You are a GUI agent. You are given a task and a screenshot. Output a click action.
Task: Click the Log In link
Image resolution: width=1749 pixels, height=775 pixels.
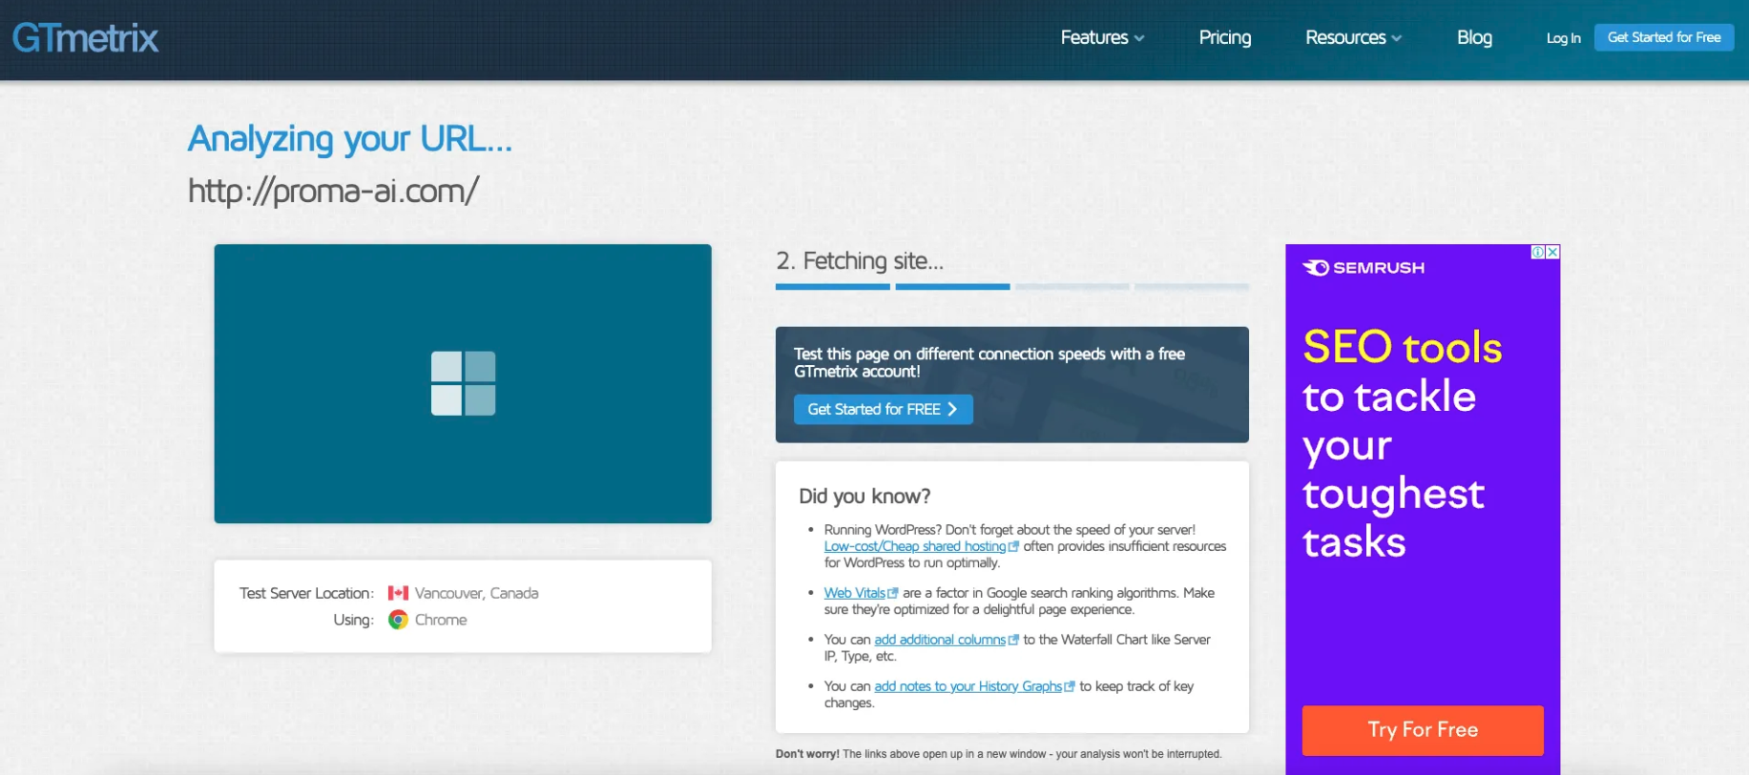[1563, 38]
